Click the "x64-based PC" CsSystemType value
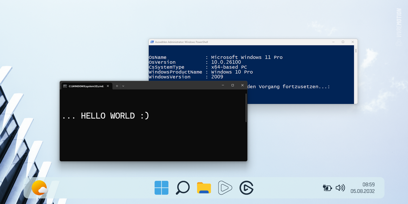The height and width of the screenshot is (204, 408). pos(229,67)
